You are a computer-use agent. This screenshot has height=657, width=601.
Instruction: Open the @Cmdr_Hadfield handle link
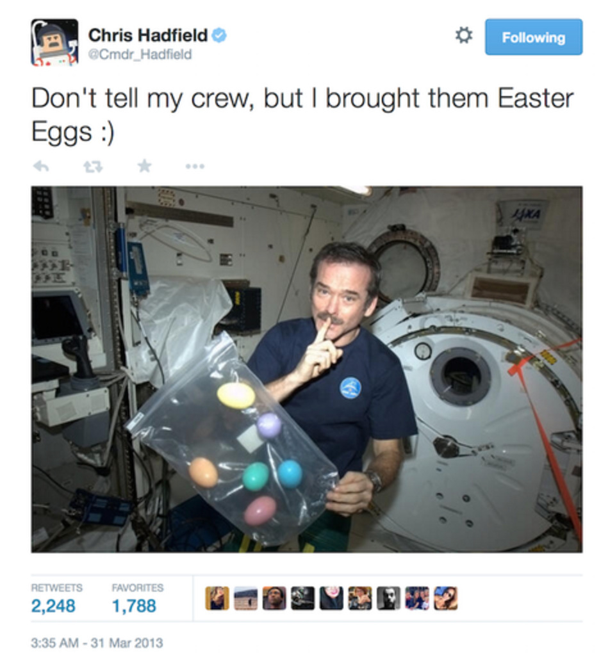point(140,54)
